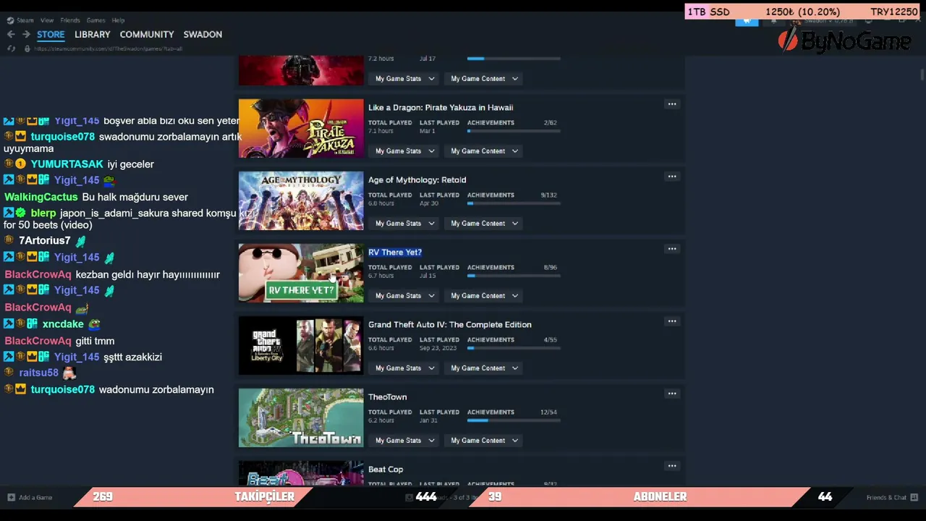Click the steamcommunity URL address bar

click(x=109, y=48)
